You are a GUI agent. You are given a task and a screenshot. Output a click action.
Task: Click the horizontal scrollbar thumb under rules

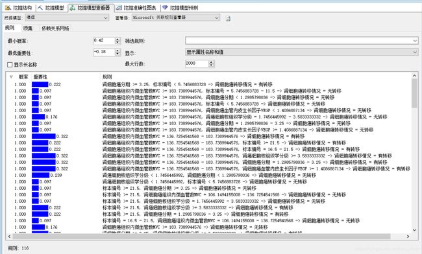click(x=201, y=237)
